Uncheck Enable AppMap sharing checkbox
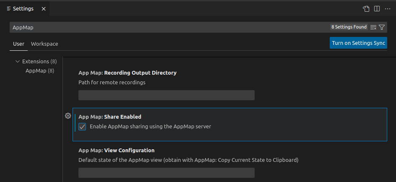 pos(82,127)
